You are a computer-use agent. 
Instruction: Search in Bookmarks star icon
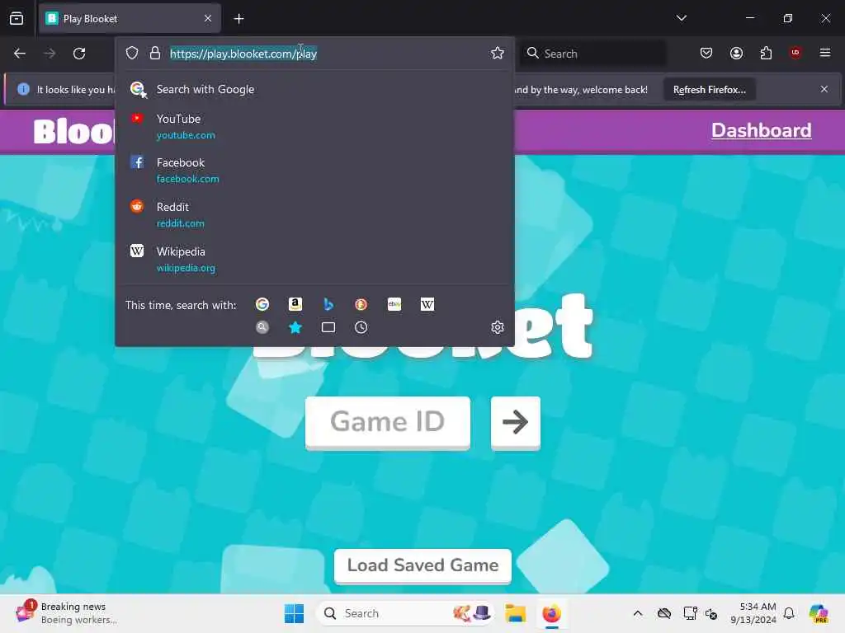pyautogui.click(x=295, y=327)
